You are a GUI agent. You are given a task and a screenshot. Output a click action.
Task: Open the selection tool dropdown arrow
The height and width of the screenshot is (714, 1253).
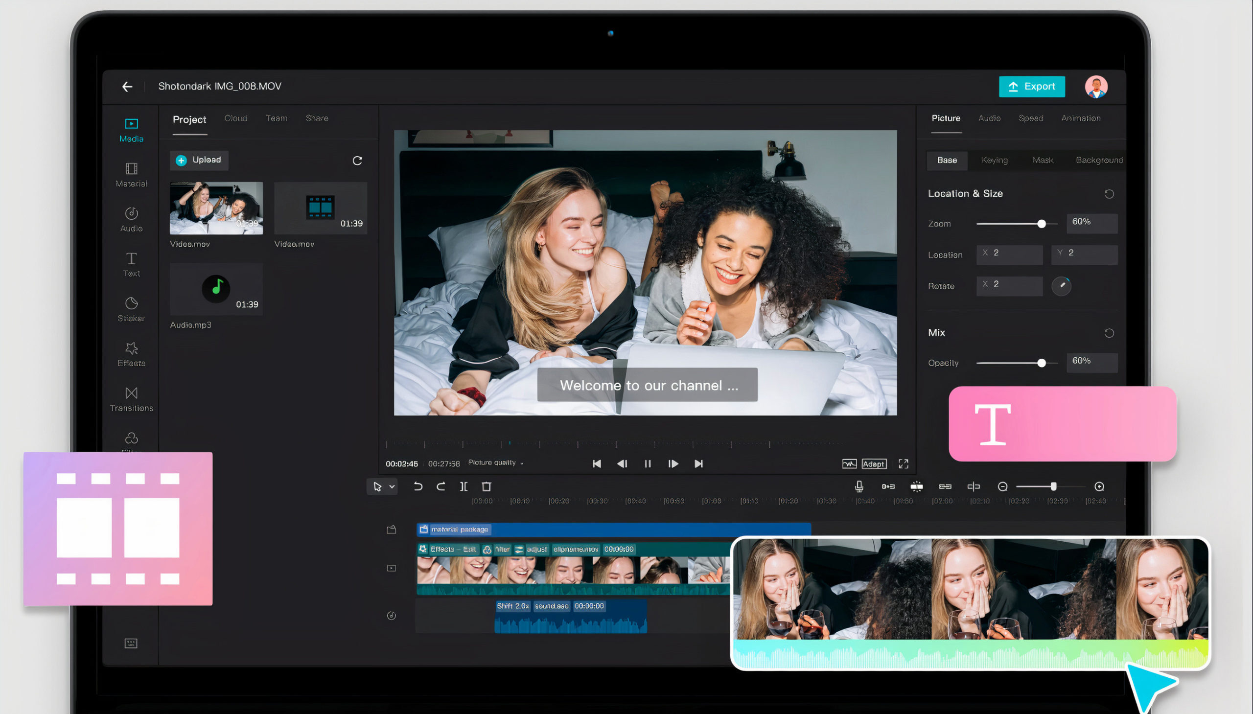tap(392, 486)
